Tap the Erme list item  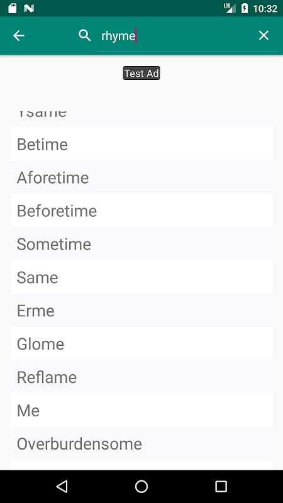(x=141, y=310)
